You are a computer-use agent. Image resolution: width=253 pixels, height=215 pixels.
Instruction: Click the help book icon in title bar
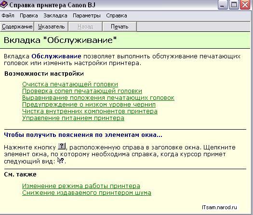(3, 4)
